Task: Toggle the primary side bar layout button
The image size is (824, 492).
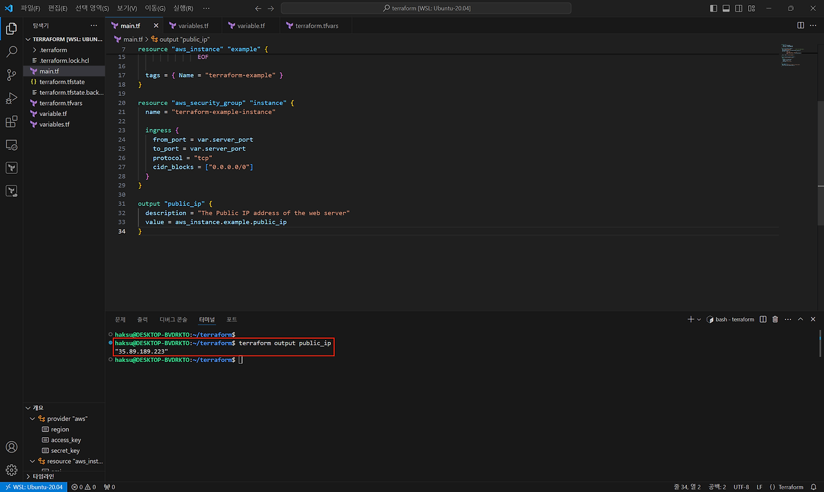Action: pos(713,8)
